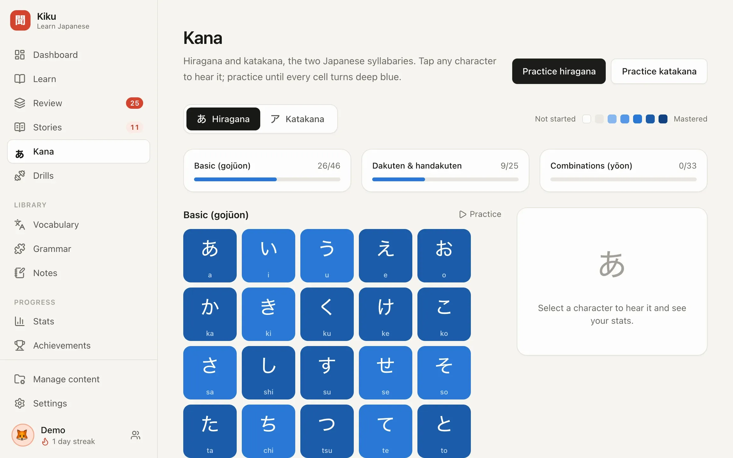Open Notes via its notepad pencil icon
Image resolution: width=733 pixels, height=458 pixels.
point(20,273)
